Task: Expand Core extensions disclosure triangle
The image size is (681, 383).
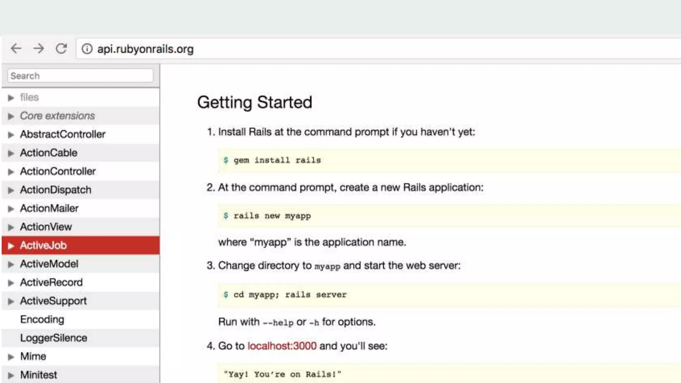Action: 11,116
